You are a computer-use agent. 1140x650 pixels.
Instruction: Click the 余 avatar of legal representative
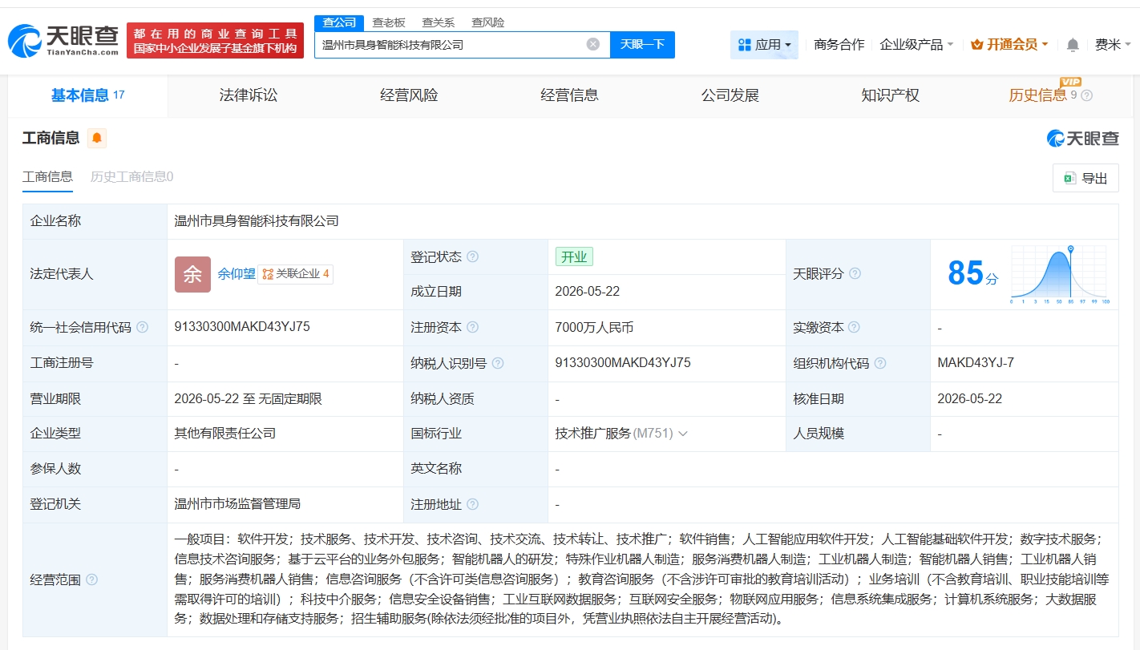click(x=192, y=274)
